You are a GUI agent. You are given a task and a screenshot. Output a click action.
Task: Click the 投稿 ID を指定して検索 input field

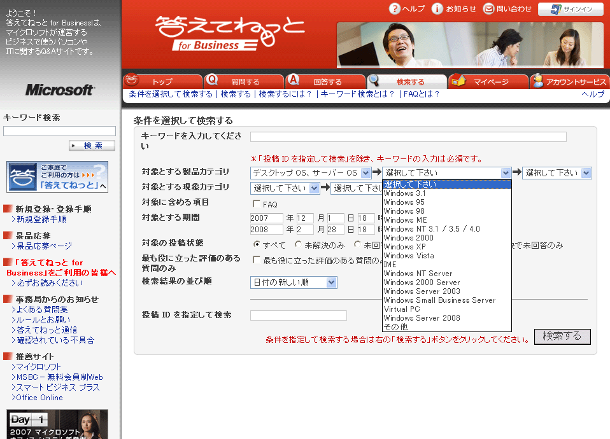pos(298,316)
